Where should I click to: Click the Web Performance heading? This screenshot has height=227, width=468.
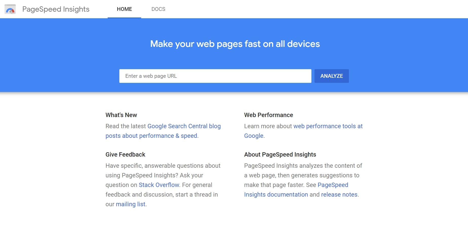click(268, 115)
